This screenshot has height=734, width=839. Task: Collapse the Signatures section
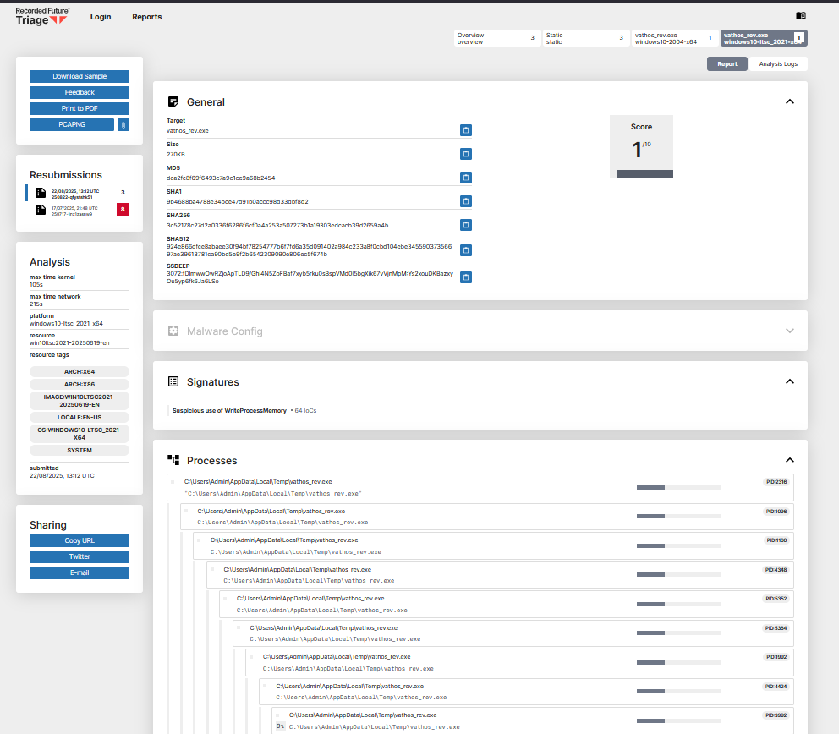[x=790, y=381]
